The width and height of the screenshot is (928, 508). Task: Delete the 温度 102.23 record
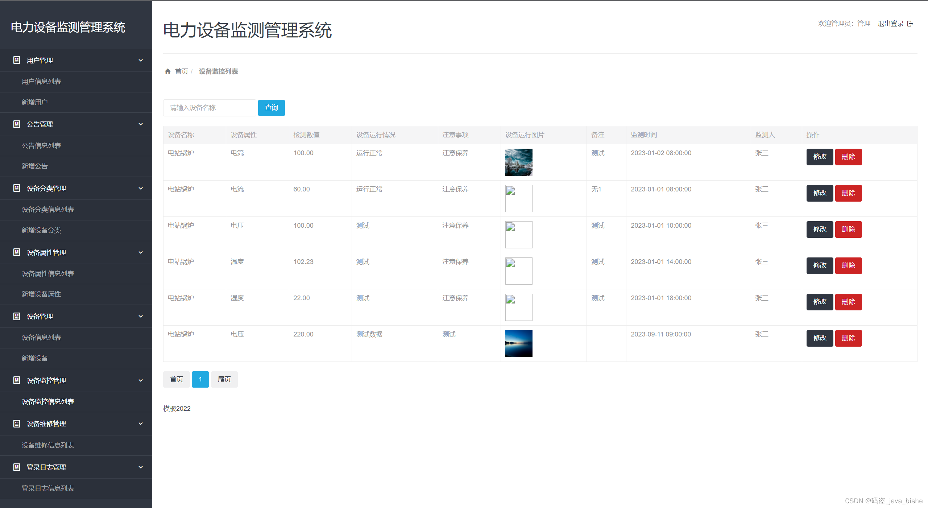coord(848,265)
